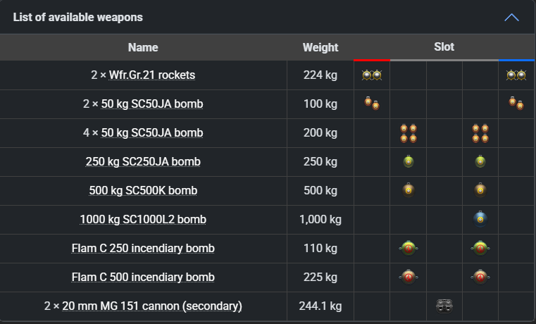Click the red slot color bar
Screen dimensions: 536x324
point(372,61)
